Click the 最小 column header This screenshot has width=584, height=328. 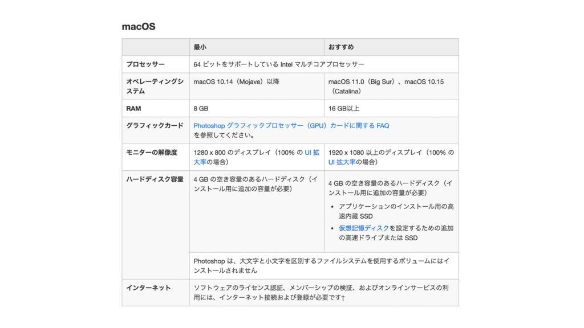[200, 47]
